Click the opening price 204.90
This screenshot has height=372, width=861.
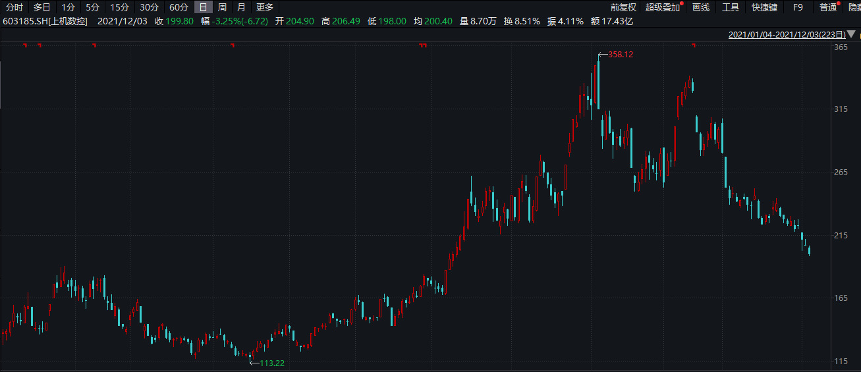[300, 21]
